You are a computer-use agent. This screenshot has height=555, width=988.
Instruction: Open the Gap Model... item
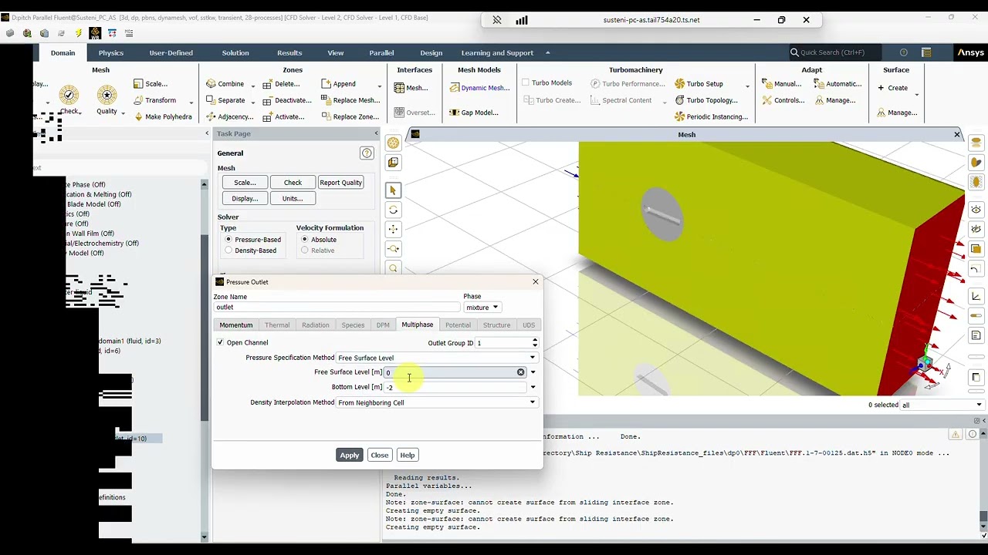click(473, 113)
